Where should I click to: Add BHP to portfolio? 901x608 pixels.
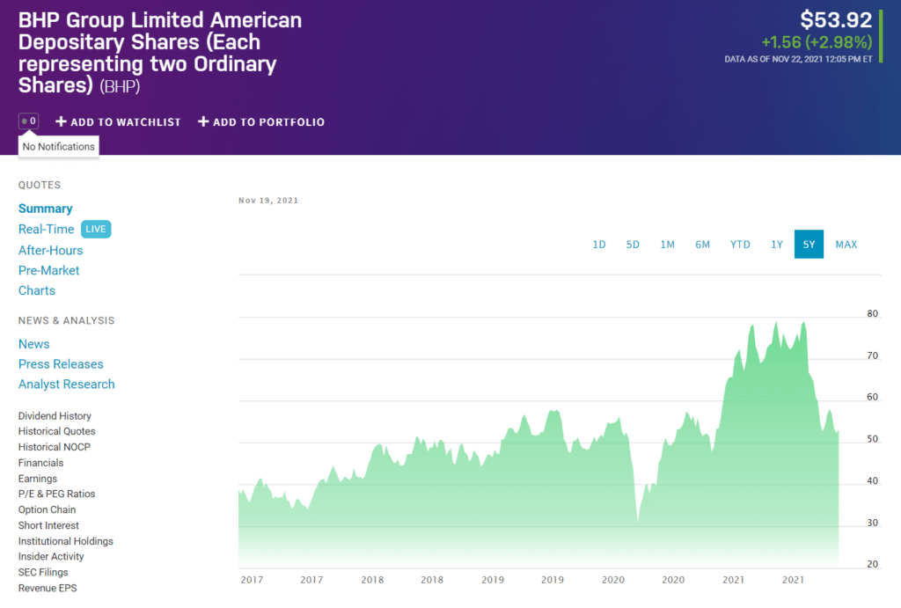pos(261,121)
